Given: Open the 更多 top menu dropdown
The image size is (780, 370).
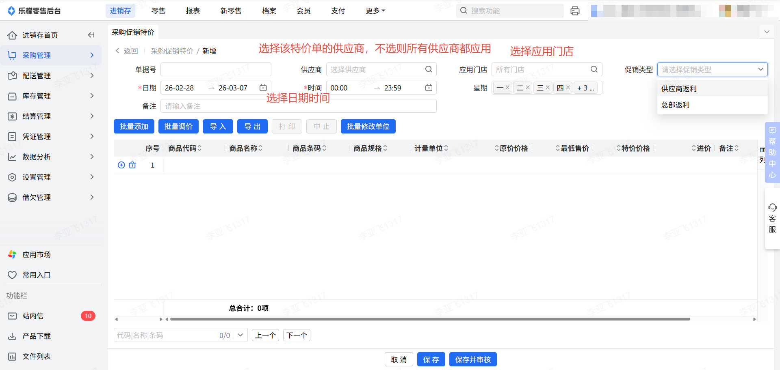Looking at the screenshot, I should click(x=375, y=11).
